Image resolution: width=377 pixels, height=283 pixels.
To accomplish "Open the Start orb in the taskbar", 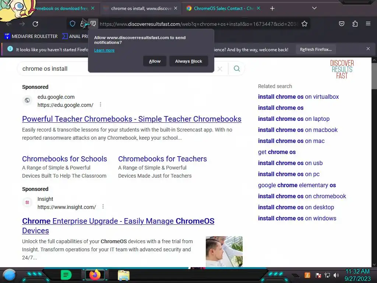I will pyautogui.click(x=10, y=276).
